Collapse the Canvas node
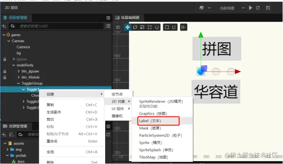Screen dimensions: 283x164 9,41
